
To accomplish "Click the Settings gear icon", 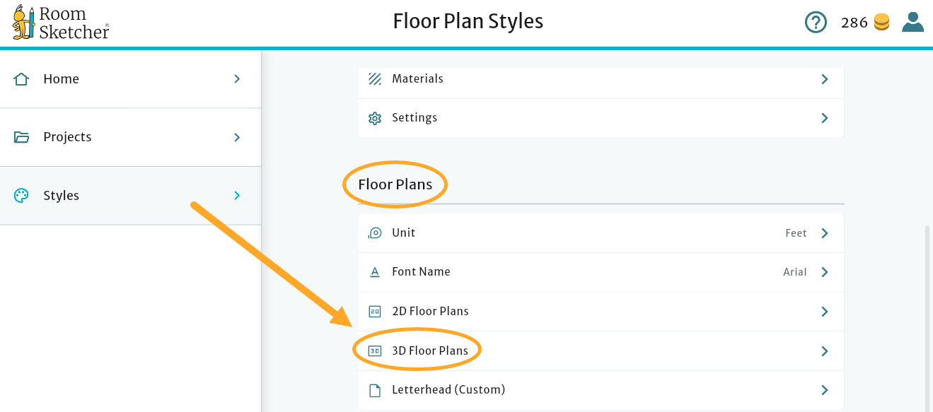I will [x=374, y=117].
